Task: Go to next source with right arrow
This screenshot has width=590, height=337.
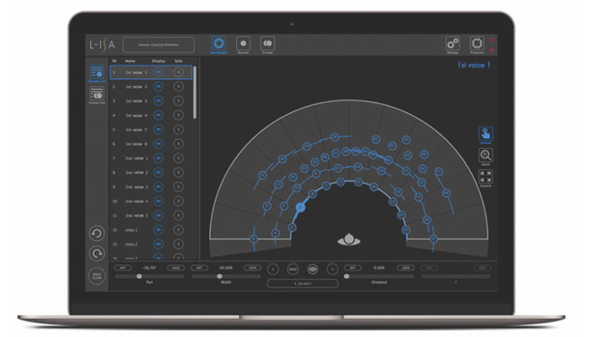Action: 332,269
